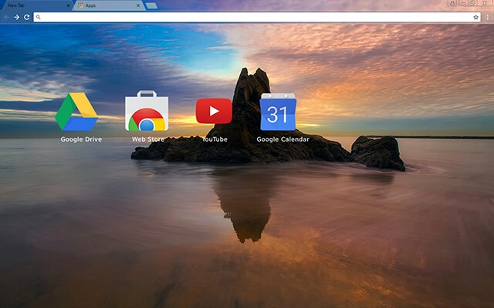This screenshot has width=494, height=308.
Task: Launch the Chrome Web Store app icon
Action: coord(147,111)
